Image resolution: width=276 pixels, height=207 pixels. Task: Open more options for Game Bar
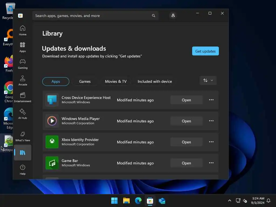coord(211,163)
